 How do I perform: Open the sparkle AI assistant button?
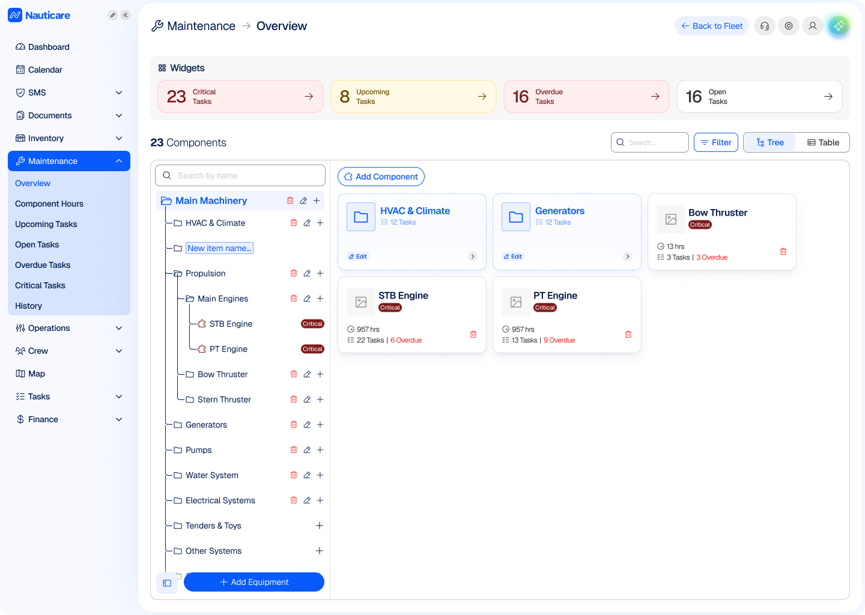(839, 26)
